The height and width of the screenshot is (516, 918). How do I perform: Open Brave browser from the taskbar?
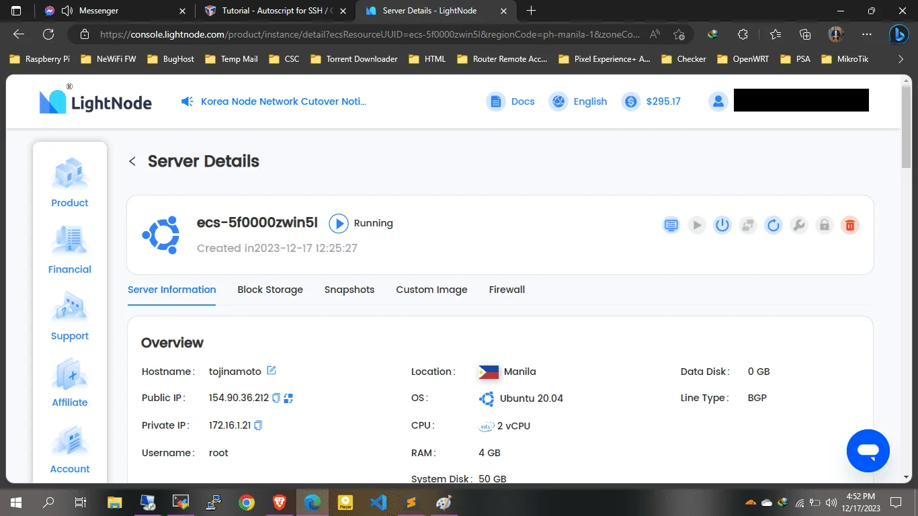[x=280, y=502]
